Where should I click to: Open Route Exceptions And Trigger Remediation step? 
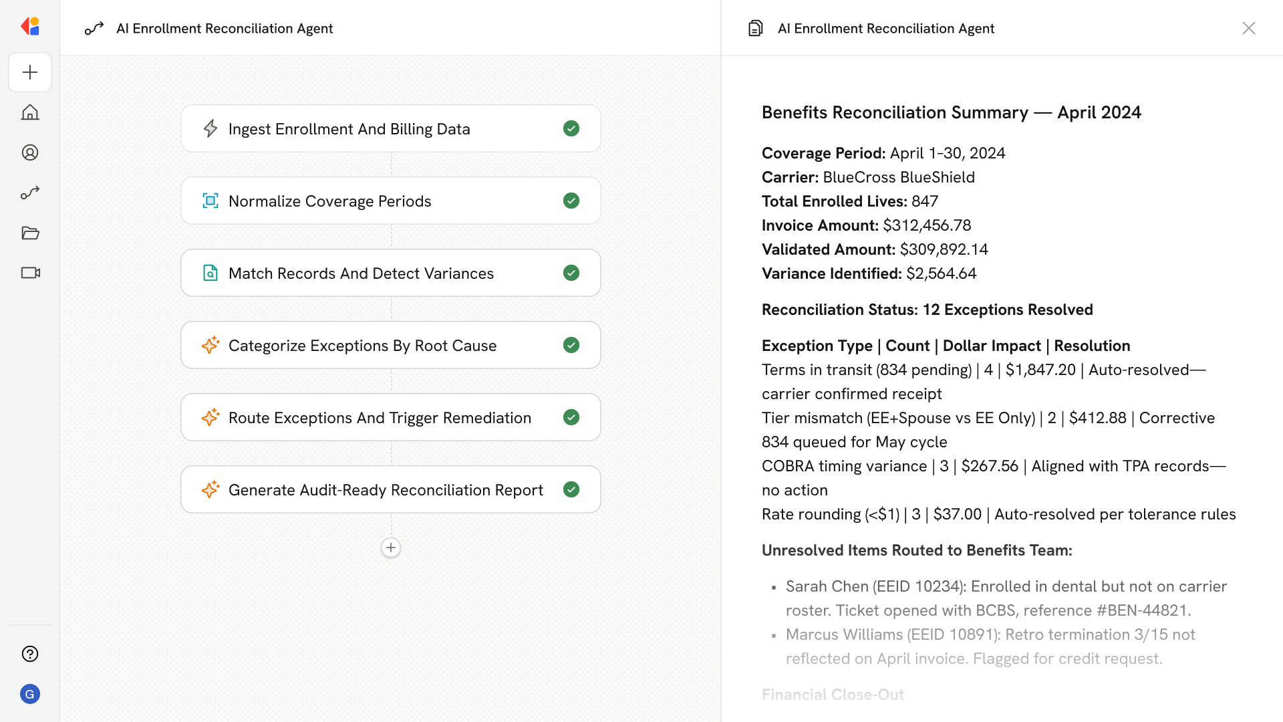[x=380, y=417]
